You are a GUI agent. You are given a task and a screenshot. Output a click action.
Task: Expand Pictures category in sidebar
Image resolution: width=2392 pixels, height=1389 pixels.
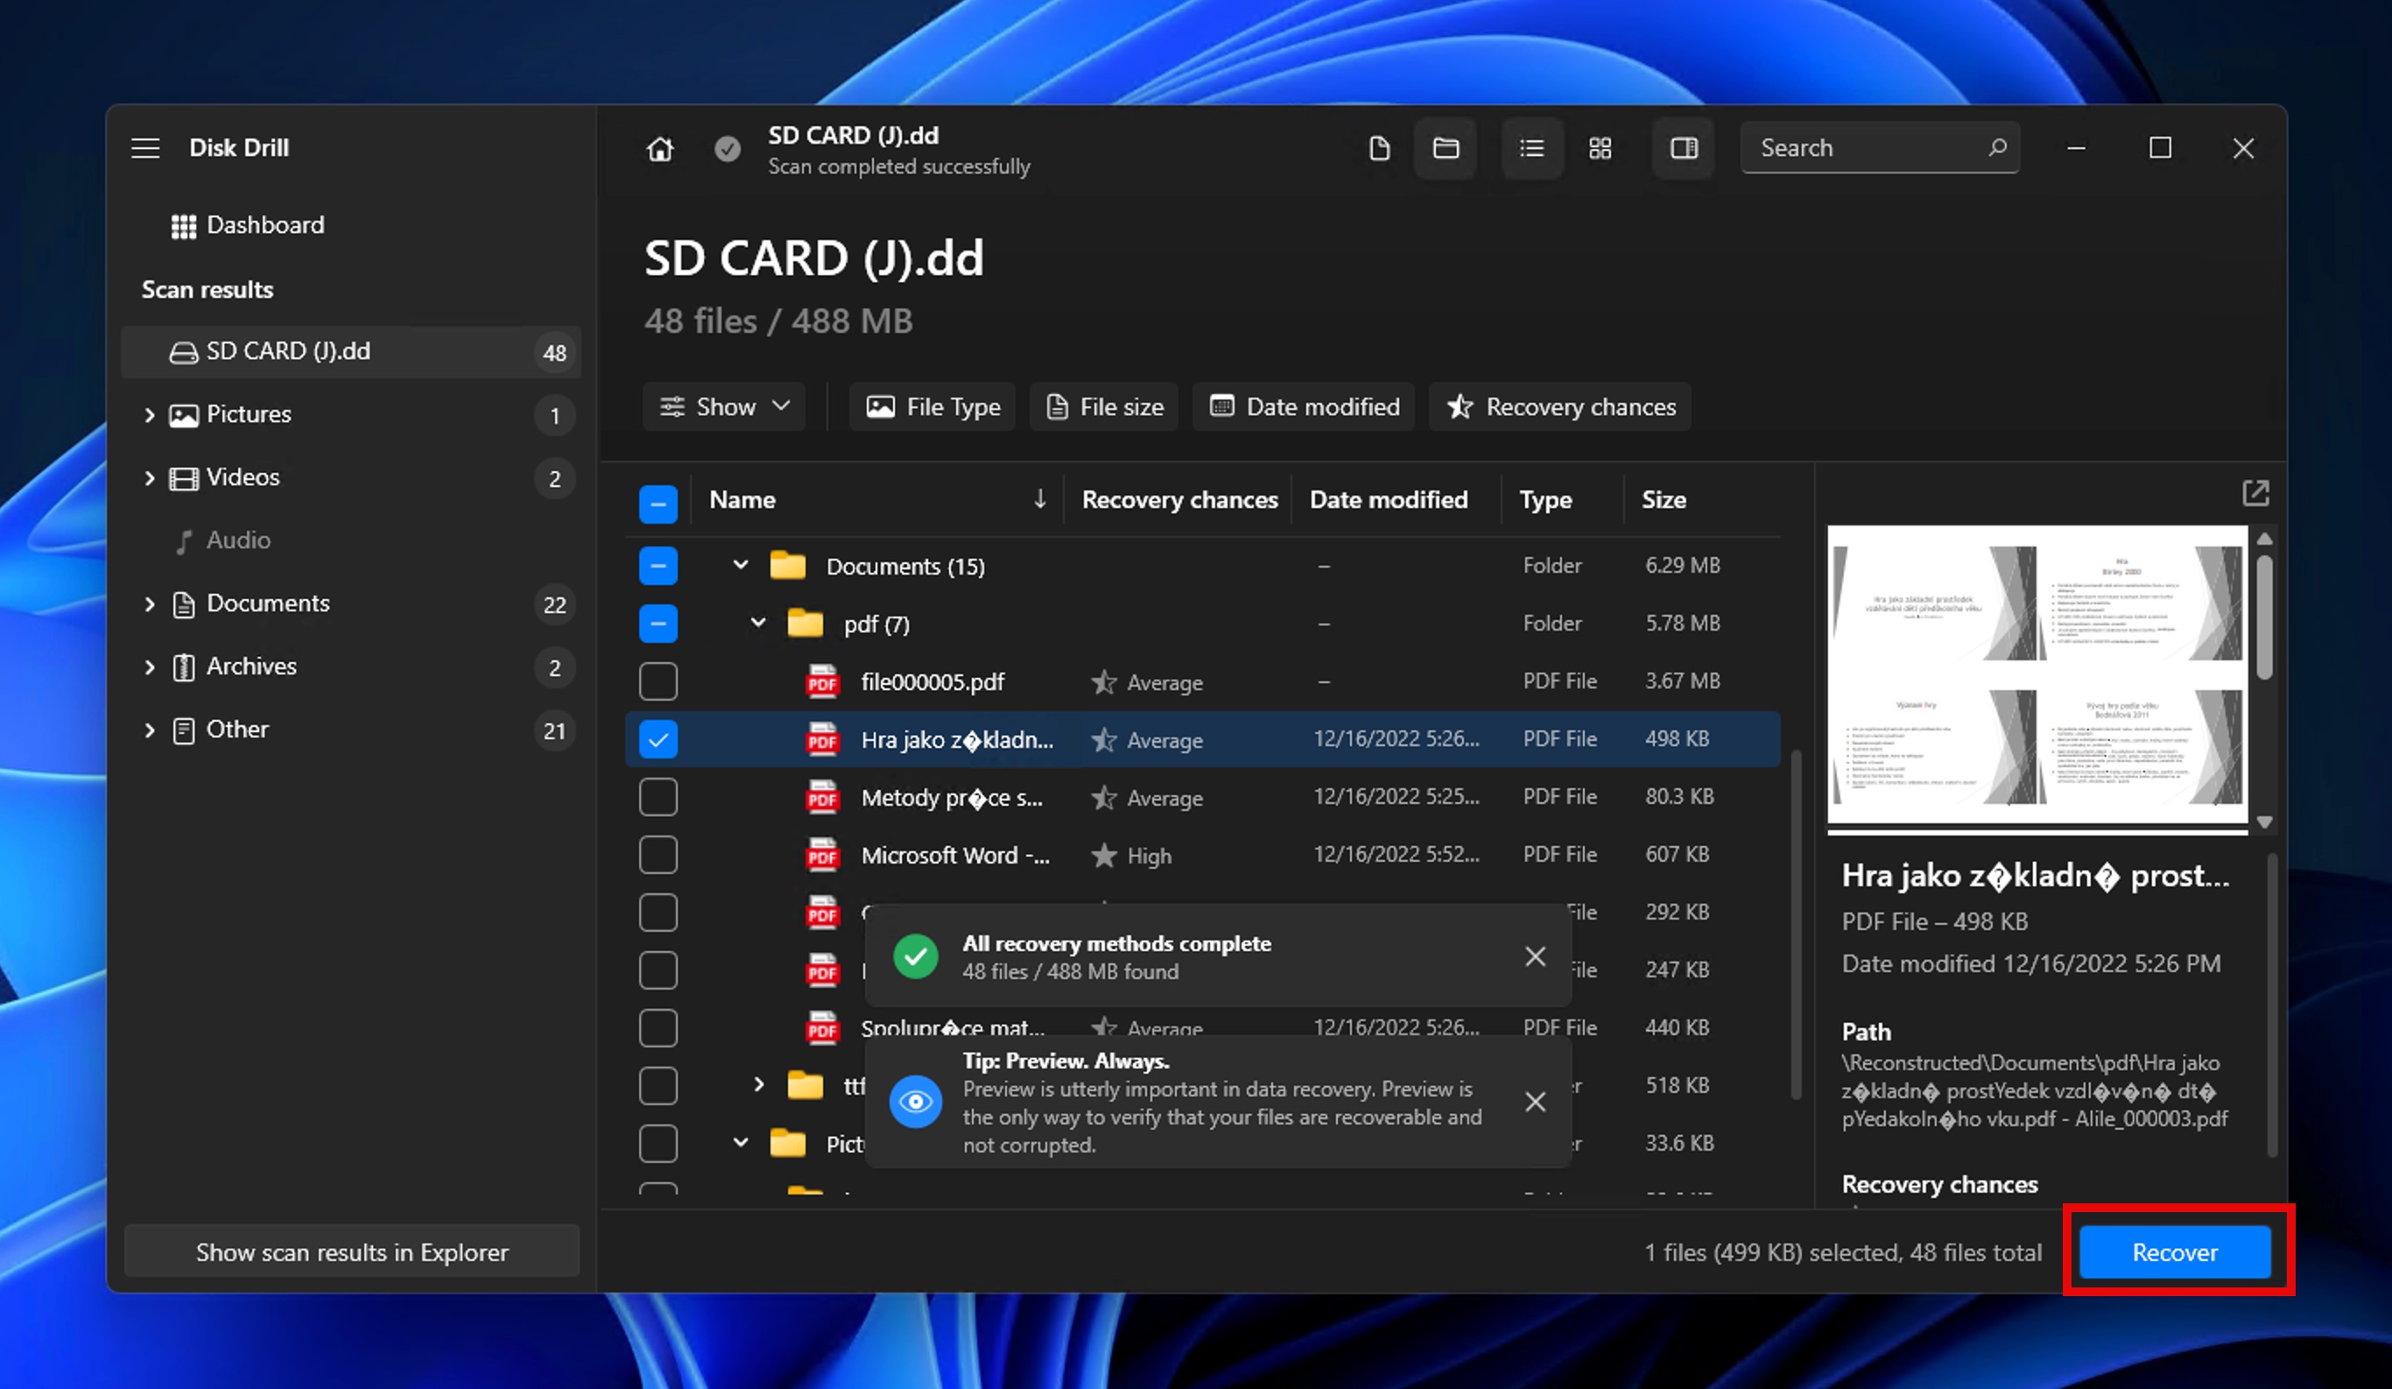149,414
